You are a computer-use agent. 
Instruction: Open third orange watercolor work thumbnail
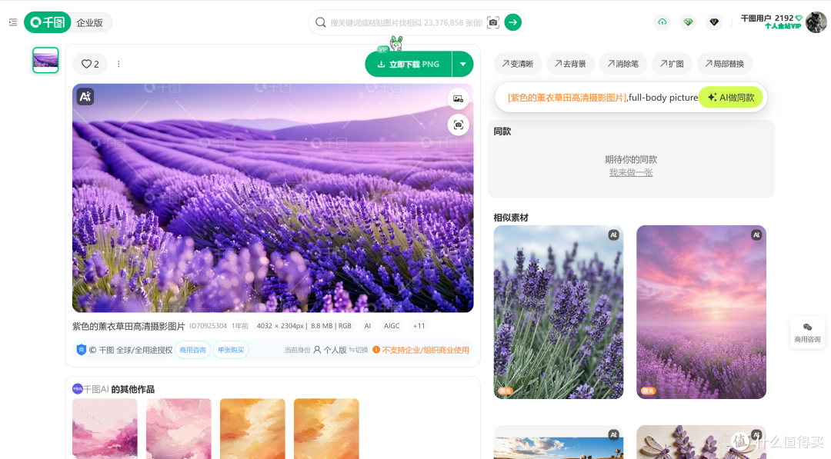click(252, 428)
